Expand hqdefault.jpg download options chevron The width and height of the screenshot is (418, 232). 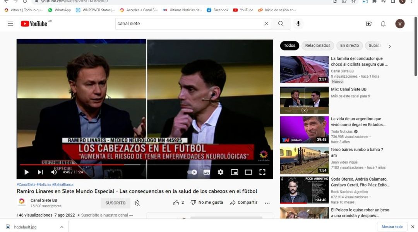pyautogui.click(x=62, y=227)
